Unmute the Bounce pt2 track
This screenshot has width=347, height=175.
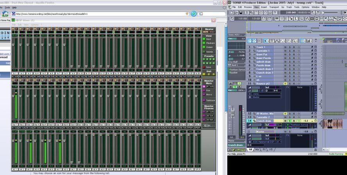pyautogui.click(x=286, y=84)
